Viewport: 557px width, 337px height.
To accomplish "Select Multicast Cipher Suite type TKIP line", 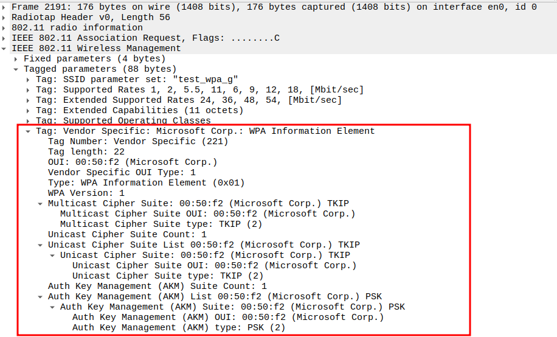I will click(161, 224).
